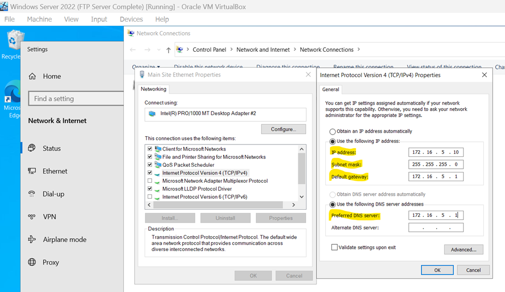Image resolution: width=505 pixels, height=292 pixels.
Task: Go up one level in Control Panel
Action: click(x=168, y=50)
